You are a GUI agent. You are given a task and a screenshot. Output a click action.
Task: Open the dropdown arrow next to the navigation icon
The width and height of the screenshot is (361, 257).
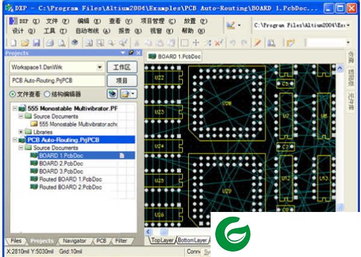[239, 25]
